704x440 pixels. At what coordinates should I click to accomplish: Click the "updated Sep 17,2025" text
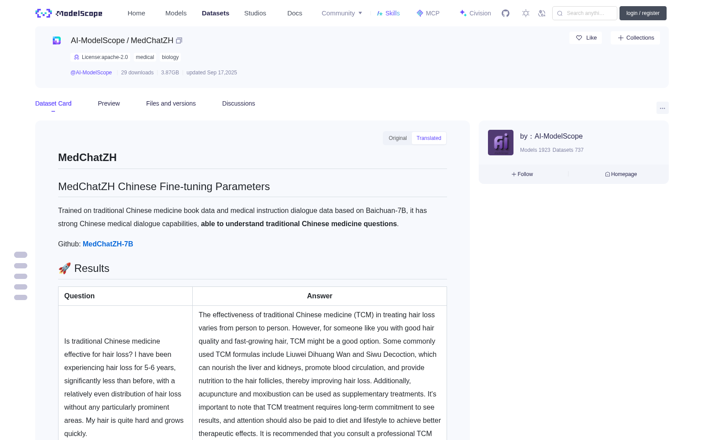[x=212, y=73]
